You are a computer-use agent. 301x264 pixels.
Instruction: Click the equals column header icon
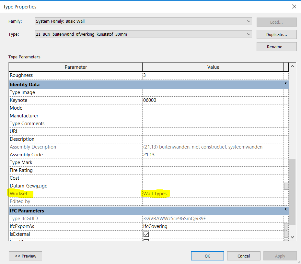pyautogui.click(x=286, y=67)
